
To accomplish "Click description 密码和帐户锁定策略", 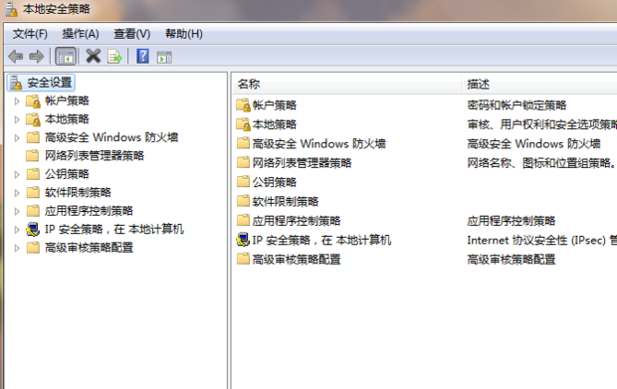I will point(516,105).
